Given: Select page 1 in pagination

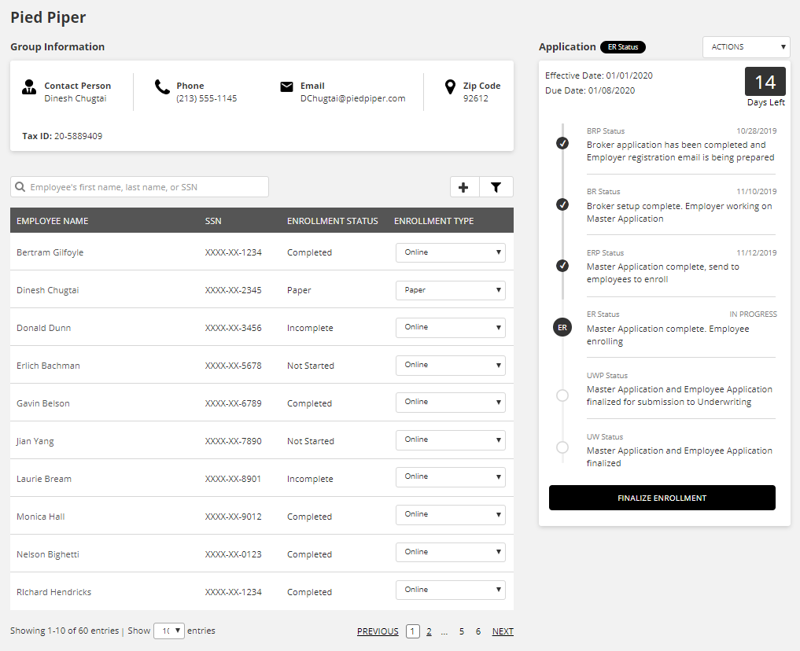Looking at the screenshot, I should (x=413, y=631).
